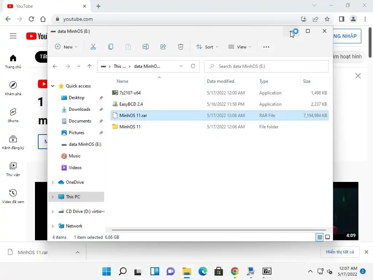Open Chrome side panel icon

[342, 19]
